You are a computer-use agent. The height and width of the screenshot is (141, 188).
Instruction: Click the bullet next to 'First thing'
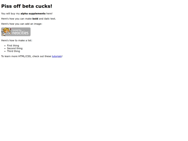(x=5, y=46)
